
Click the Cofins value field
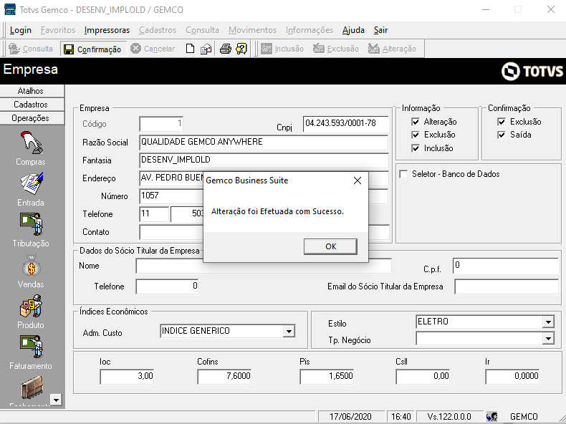pyautogui.click(x=224, y=377)
